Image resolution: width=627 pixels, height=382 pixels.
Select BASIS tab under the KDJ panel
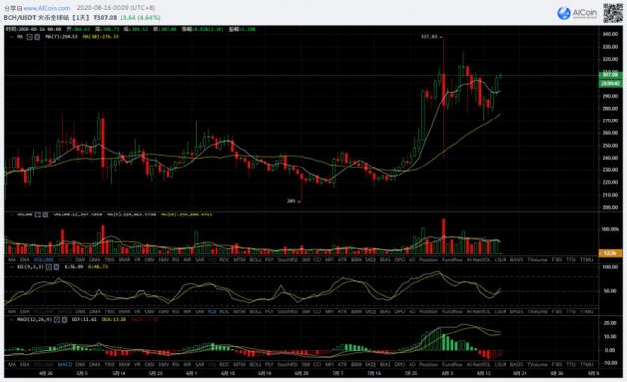point(516,311)
